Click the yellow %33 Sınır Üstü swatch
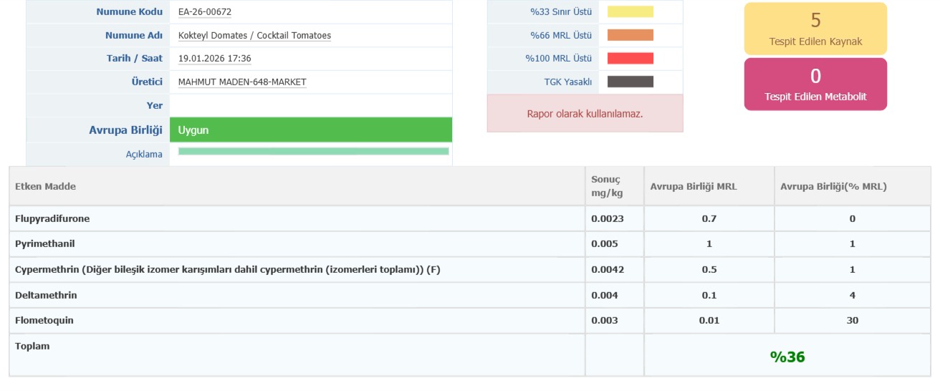This screenshot has width=940, height=391. (630, 11)
